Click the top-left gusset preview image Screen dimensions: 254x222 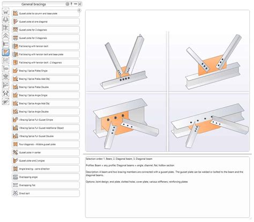126,61
